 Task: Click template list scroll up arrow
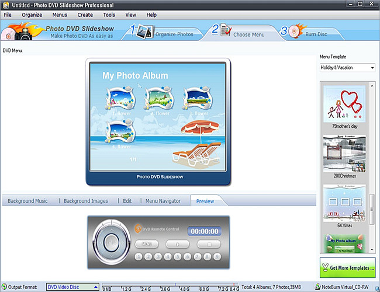(372, 86)
